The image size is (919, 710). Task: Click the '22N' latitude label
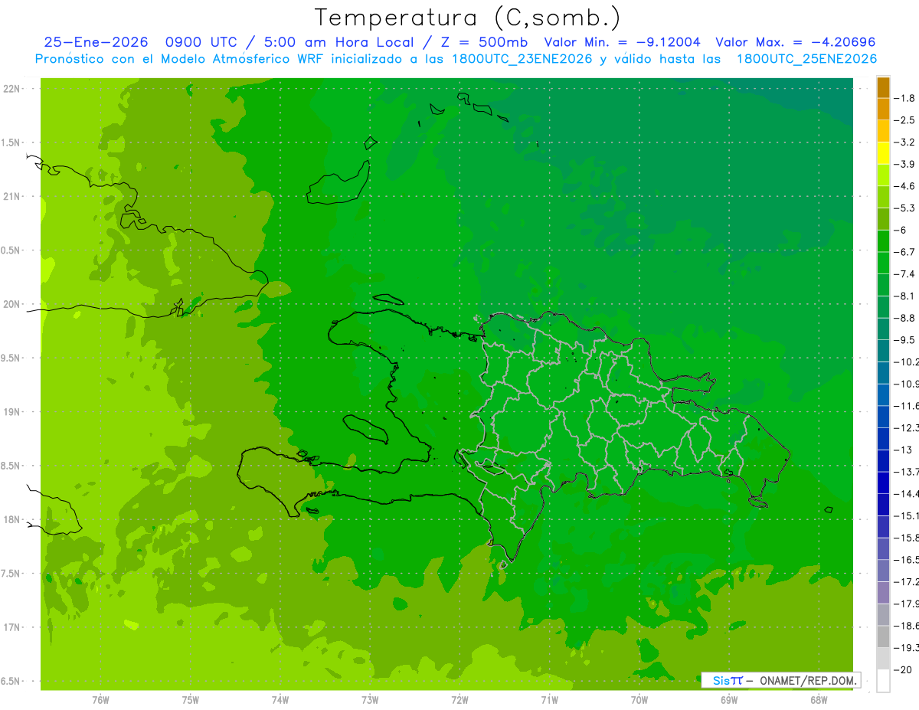tap(13, 89)
